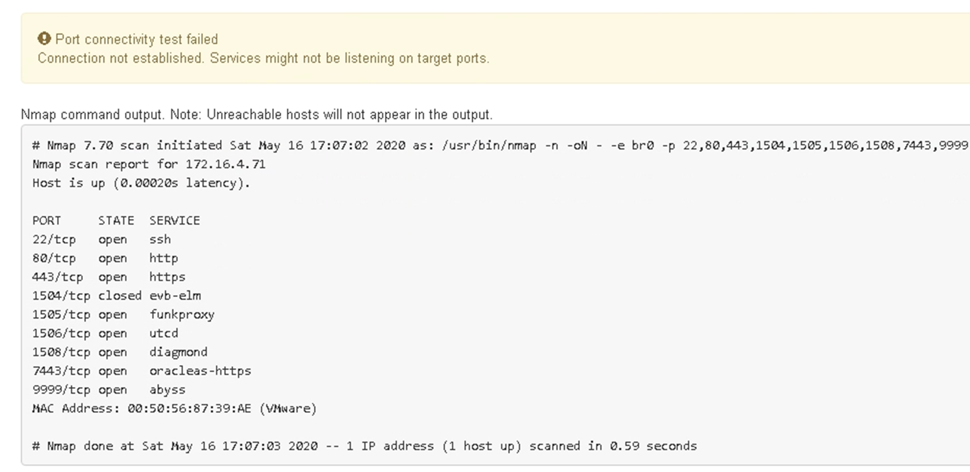Click the diagmond service name
Image resolution: width=970 pixels, height=472 pixels.
(178, 352)
